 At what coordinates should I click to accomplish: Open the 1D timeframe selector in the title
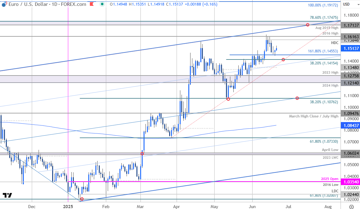pos(55,5)
